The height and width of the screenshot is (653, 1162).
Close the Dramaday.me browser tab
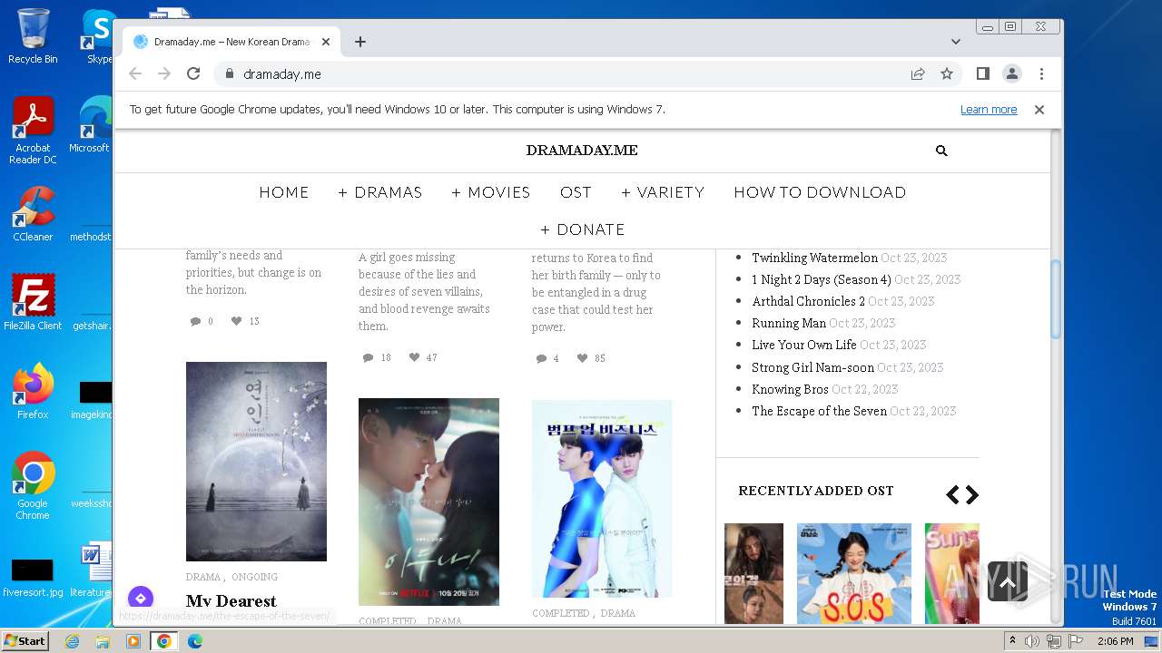coord(326,42)
